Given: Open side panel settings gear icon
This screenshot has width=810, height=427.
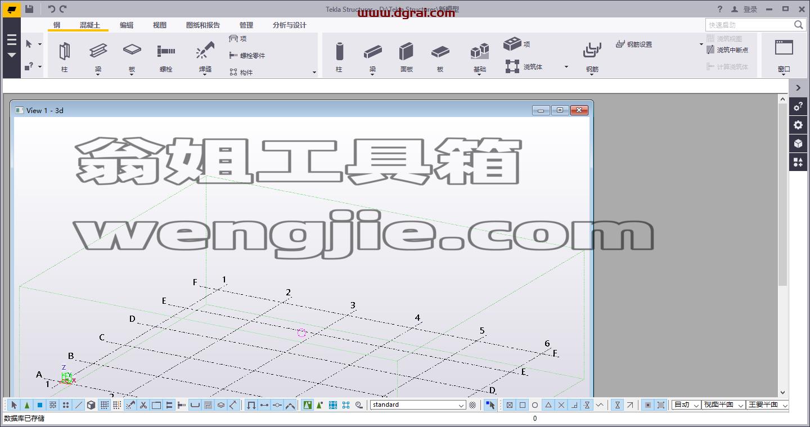Looking at the screenshot, I should (x=798, y=125).
